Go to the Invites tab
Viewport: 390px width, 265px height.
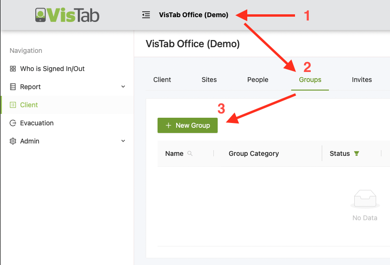pos(361,80)
